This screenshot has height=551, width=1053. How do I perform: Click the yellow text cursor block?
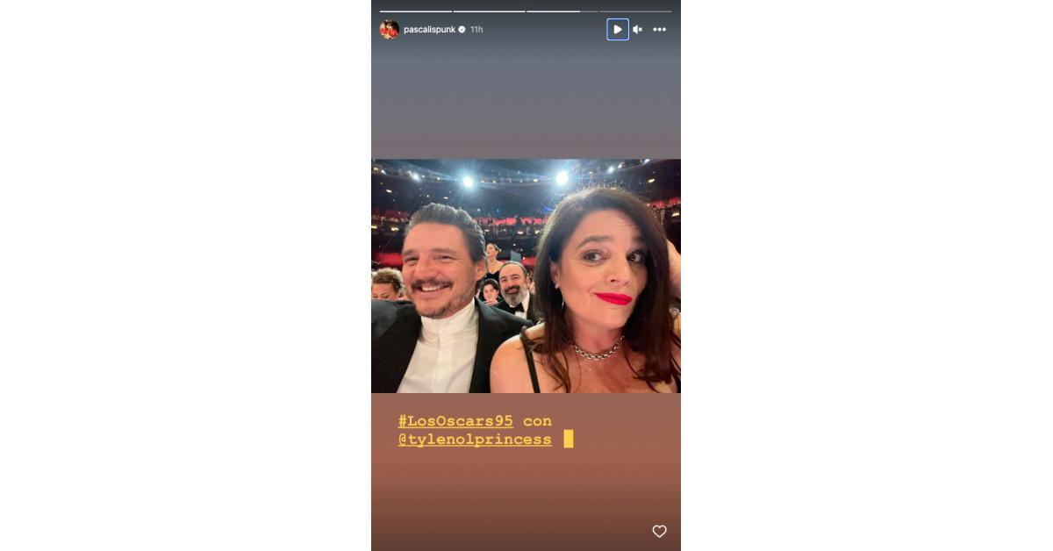569,439
